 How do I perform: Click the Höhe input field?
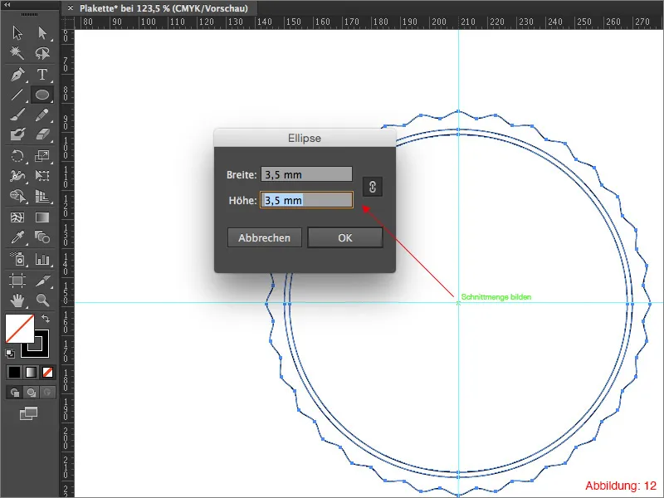306,200
